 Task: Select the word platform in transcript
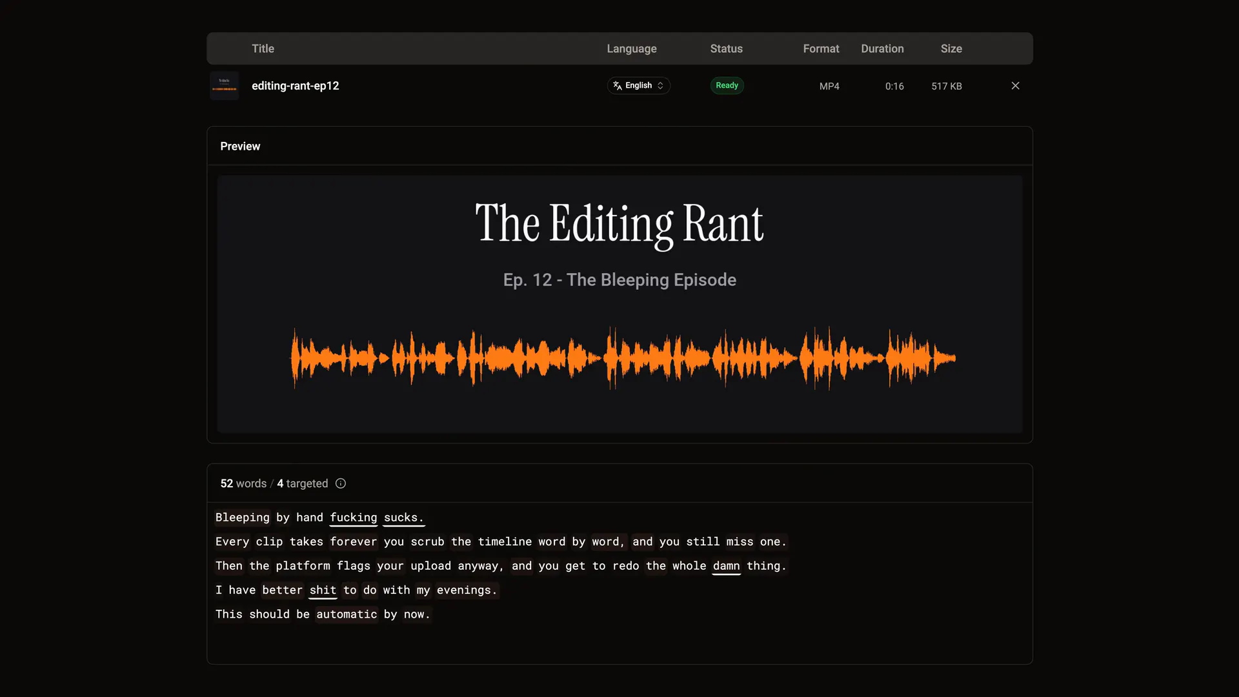(303, 566)
